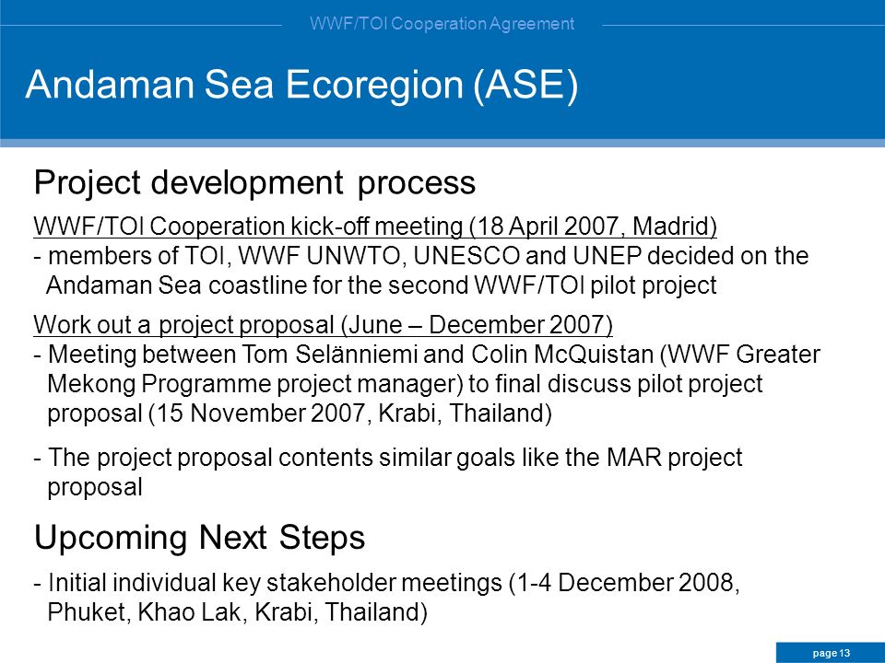Click the text mentioning Tom Selänniemi and Colin McQuistan

click(427, 355)
